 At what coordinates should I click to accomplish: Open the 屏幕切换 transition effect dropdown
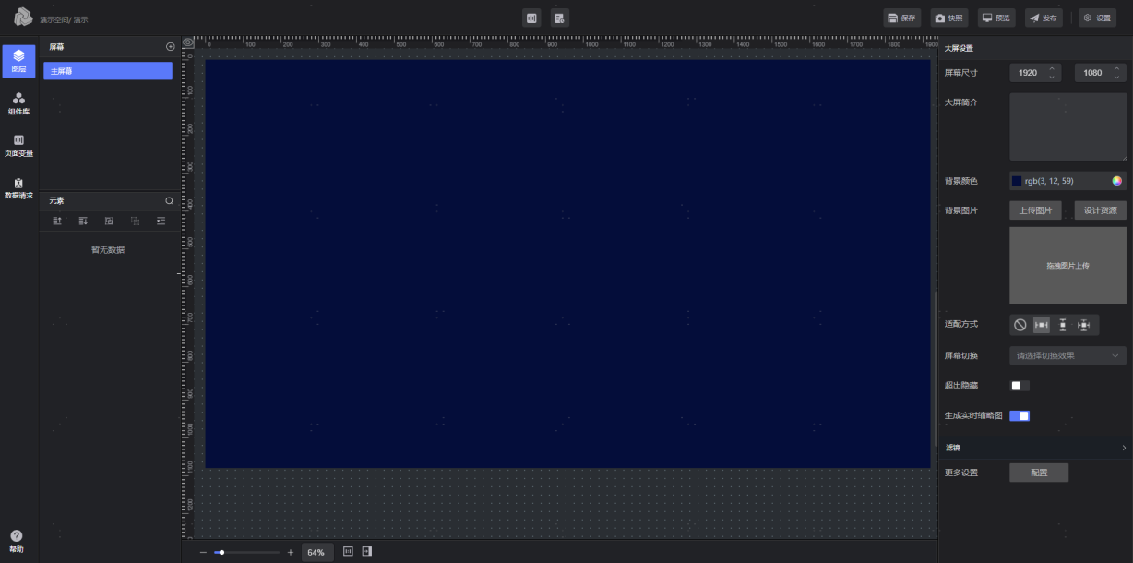point(1067,355)
